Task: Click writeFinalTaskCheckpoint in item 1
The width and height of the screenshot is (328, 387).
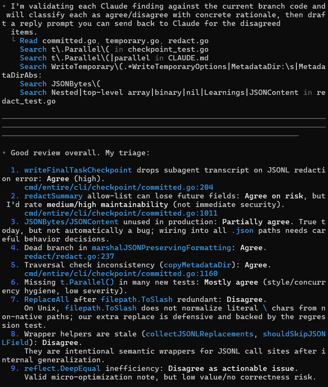Action: click(78, 170)
